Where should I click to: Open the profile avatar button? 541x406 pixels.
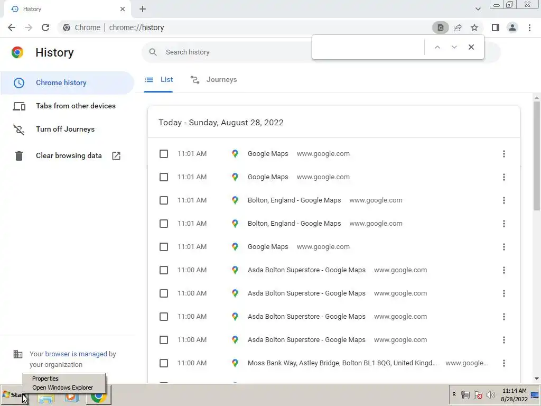point(512,27)
